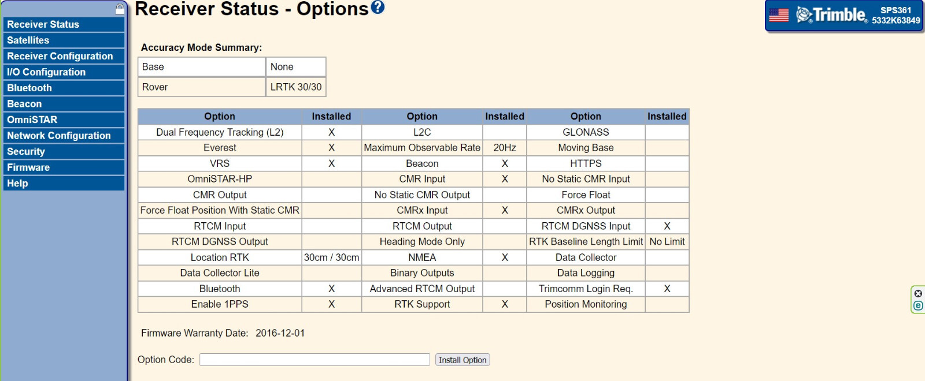Click the green circled e extension icon
Viewport: 925px width, 381px height.
(x=918, y=306)
